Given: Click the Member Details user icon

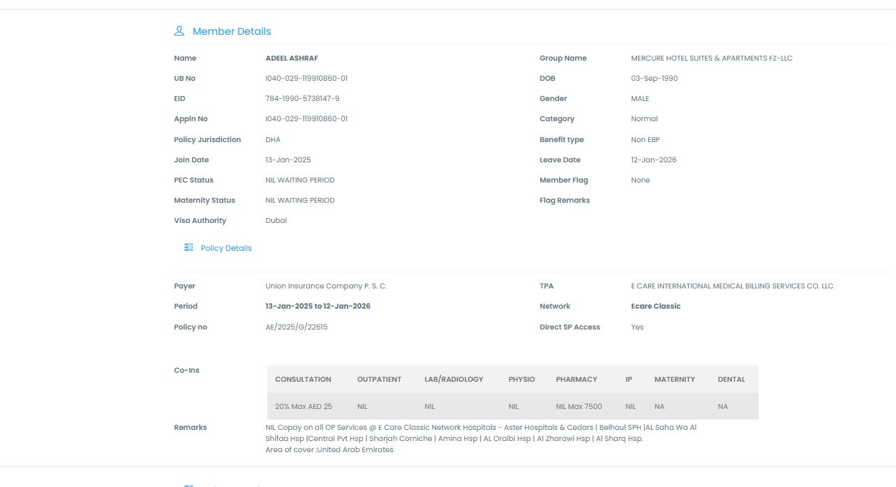Looking at the screenshot, I should pyautogui.click(x=179, y=31).
